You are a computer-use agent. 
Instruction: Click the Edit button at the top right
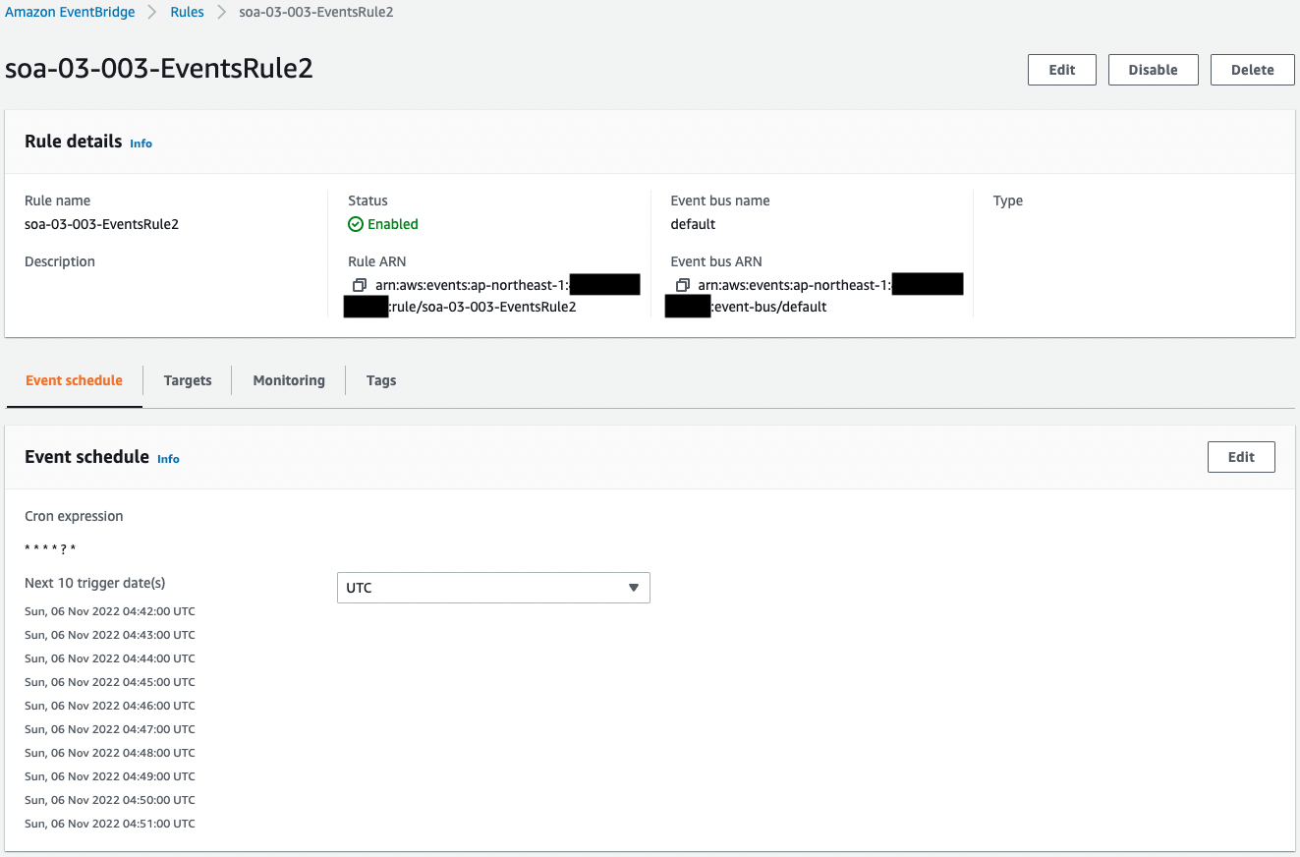coord(1061,69)
